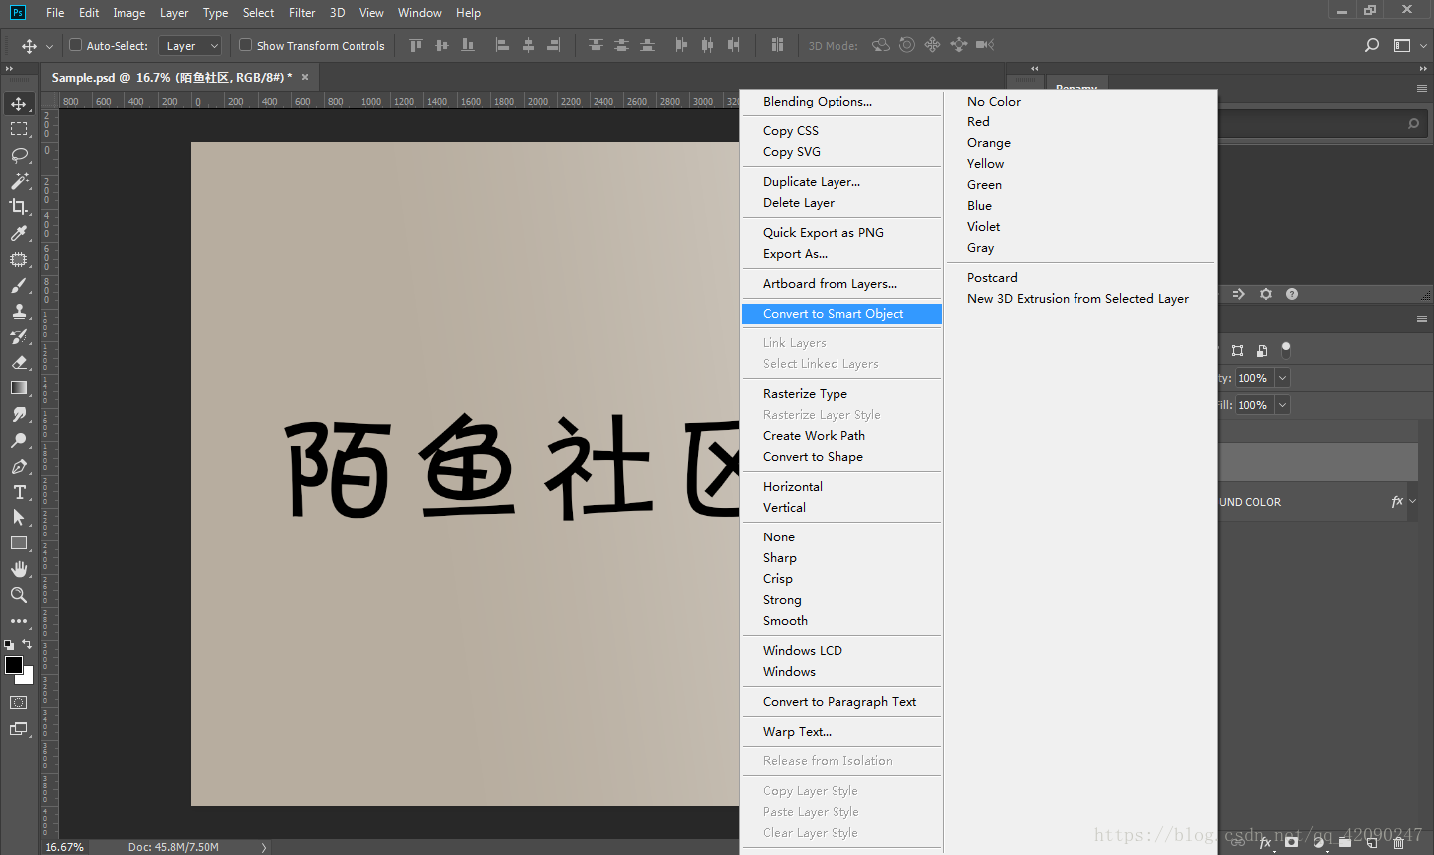
Task: Select the Crop tool
Action: coord(19,207)
